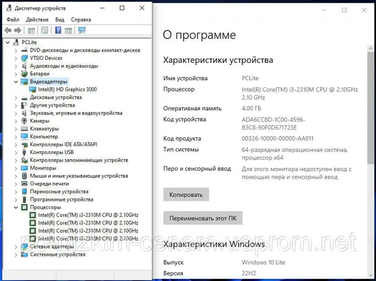Select the DVD drives category icon

[24, 50]
